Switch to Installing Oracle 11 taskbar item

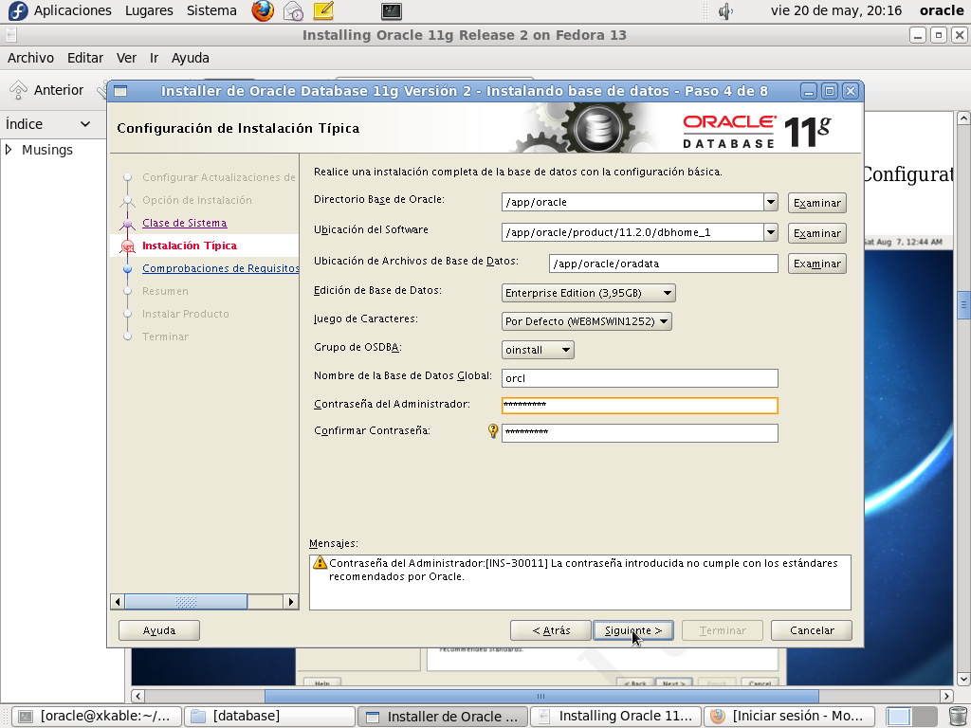615,717
